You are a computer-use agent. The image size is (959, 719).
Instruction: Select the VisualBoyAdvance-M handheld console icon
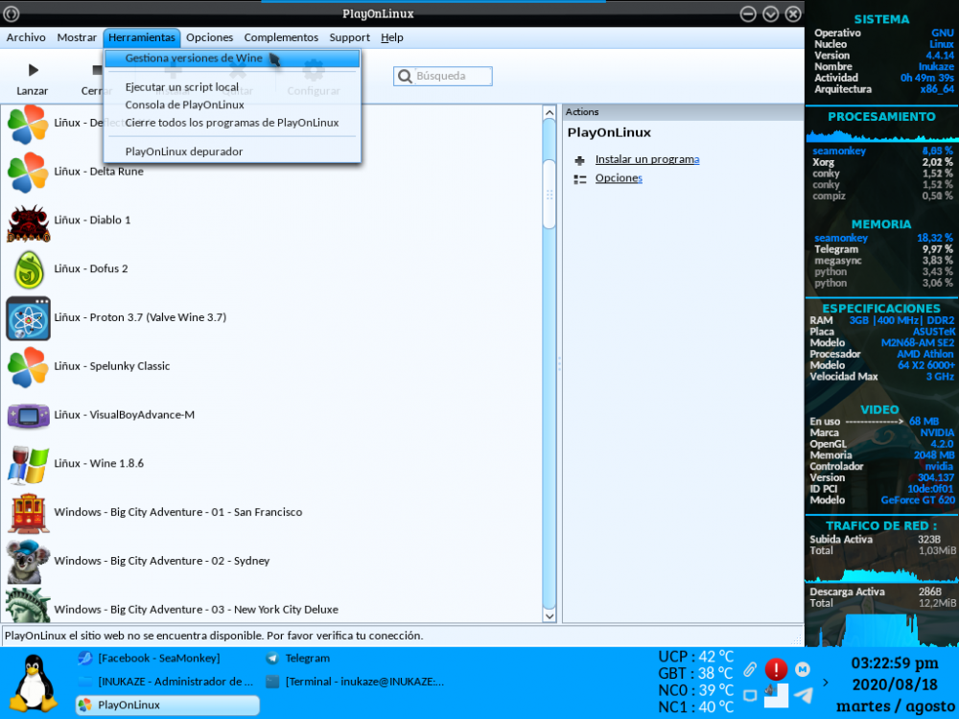tap(28, 415)
